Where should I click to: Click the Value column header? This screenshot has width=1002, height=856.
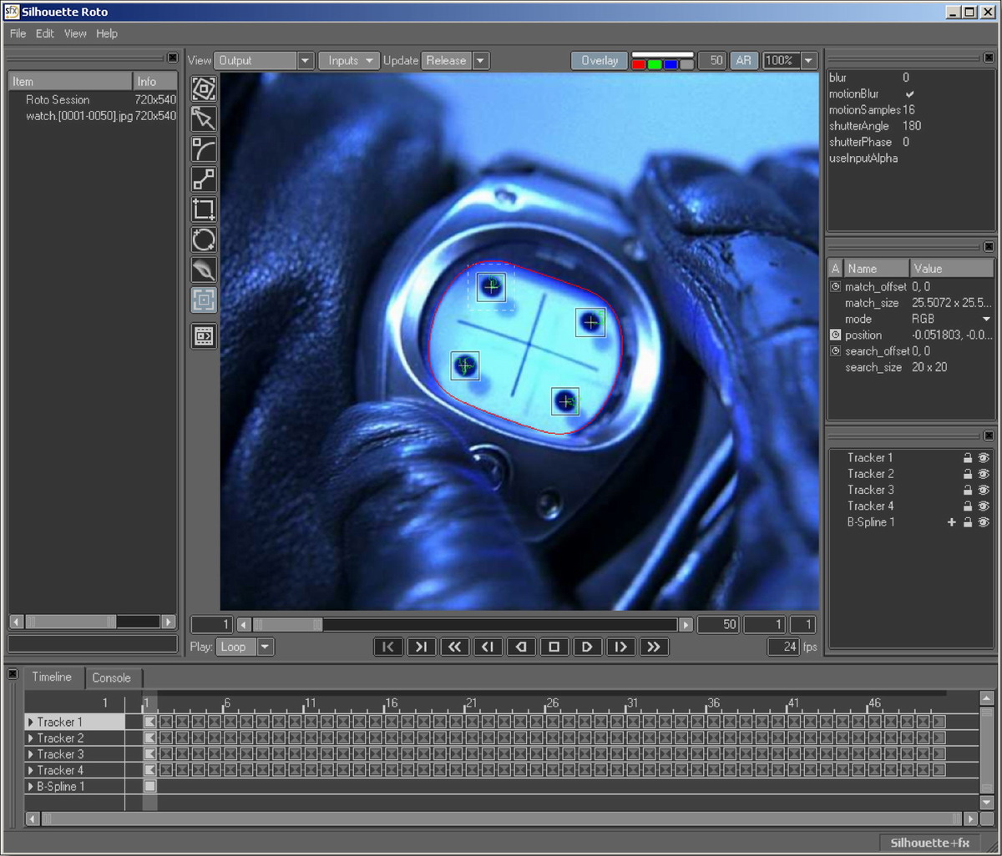click(951, 268)
